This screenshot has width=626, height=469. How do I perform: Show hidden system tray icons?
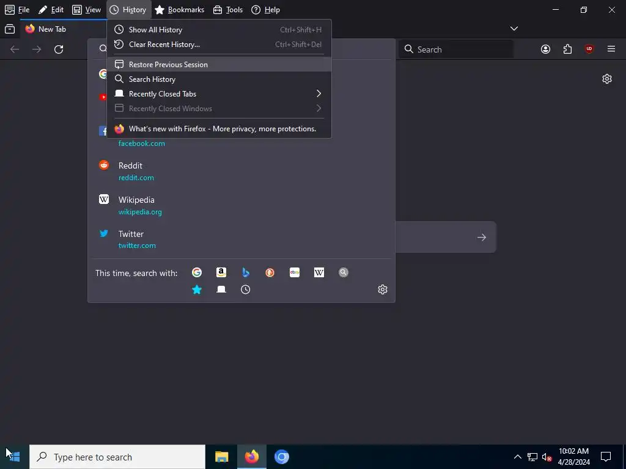[517, 457]
